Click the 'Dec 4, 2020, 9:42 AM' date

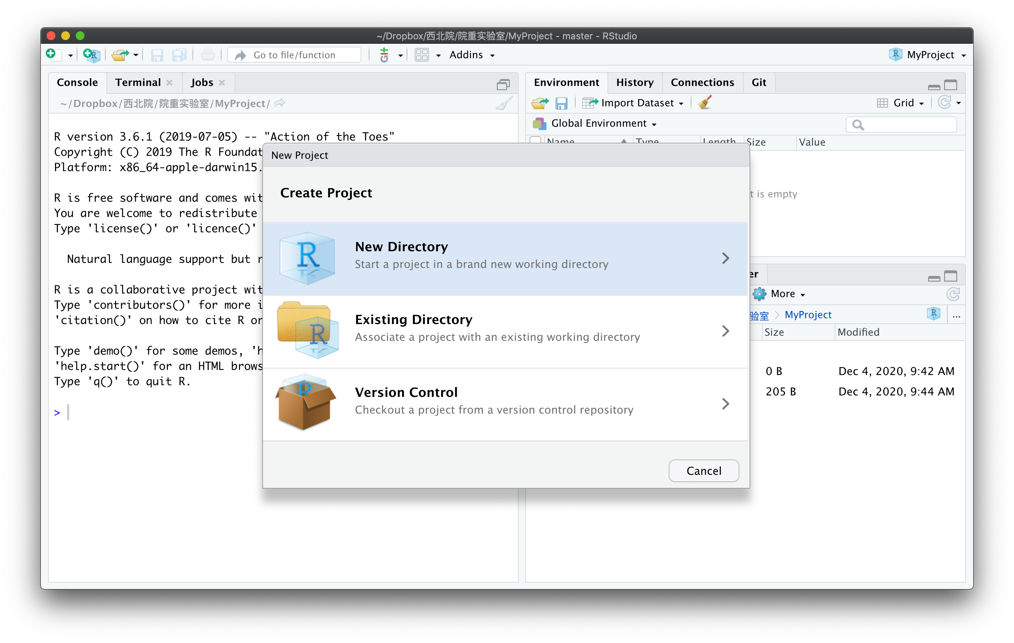click(x=896, y=371)
